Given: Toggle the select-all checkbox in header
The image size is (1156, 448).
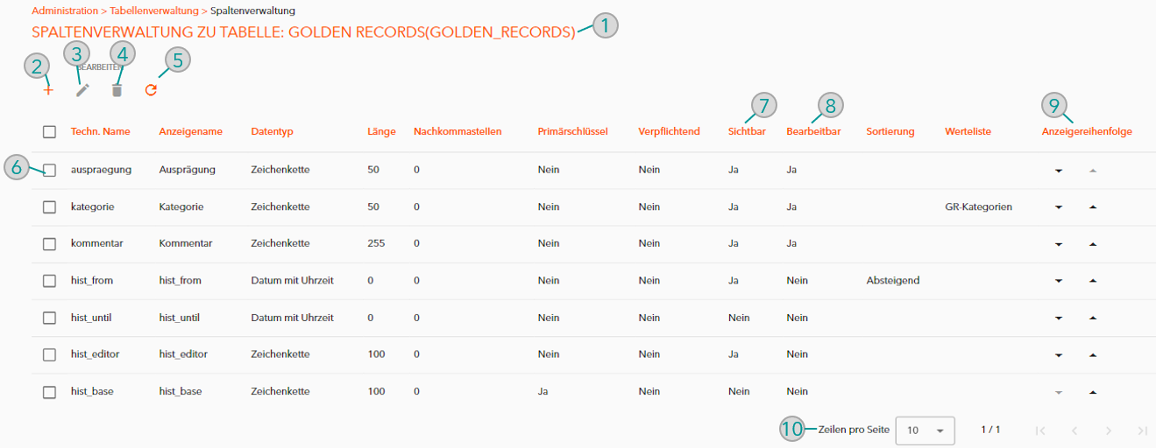Looking at the screenshot, I should click(50, 132).
